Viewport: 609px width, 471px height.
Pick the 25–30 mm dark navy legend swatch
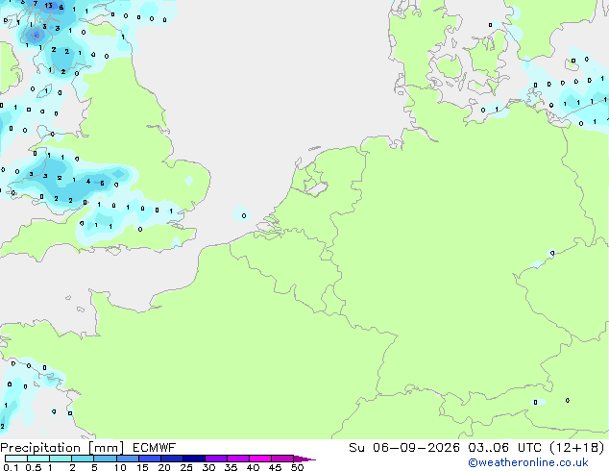click(x=194, y=459)
